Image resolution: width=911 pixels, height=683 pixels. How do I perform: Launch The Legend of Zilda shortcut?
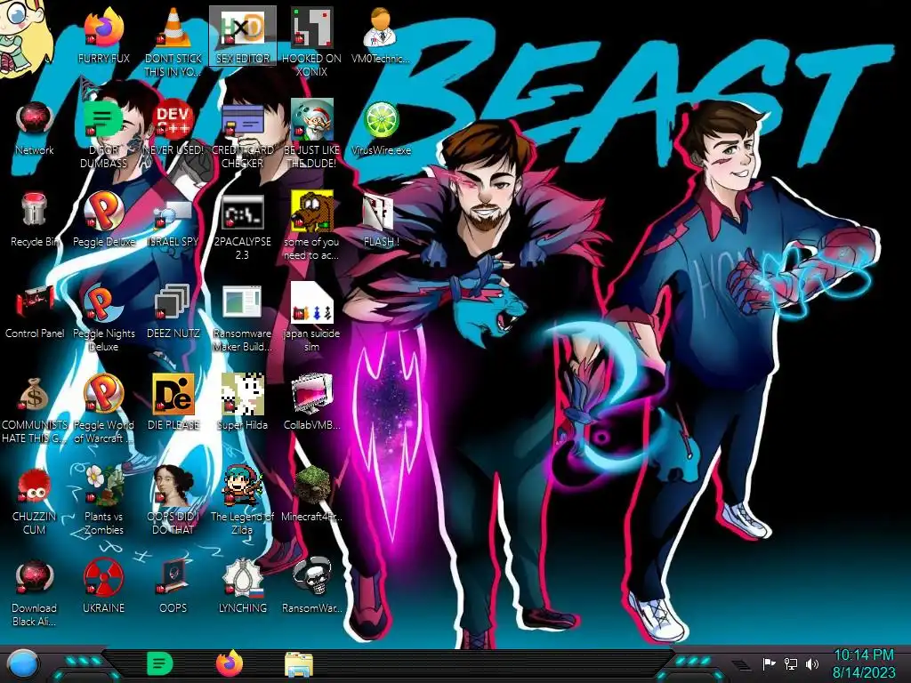(243, 485)
